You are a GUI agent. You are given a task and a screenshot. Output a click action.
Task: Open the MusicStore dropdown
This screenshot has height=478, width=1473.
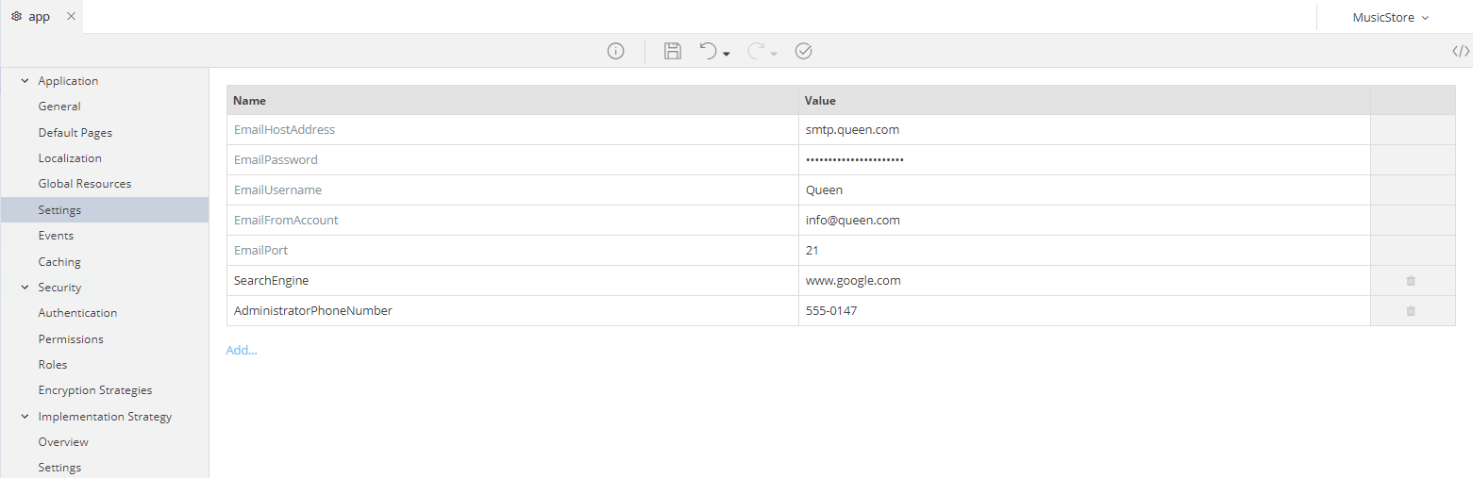click(x=1391, y=17)
